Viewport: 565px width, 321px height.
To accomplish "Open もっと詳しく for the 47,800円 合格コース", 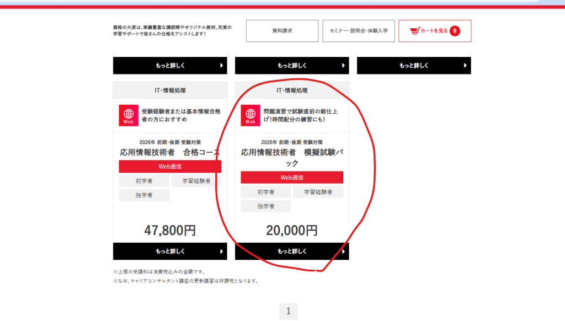I will click(170, 252).
